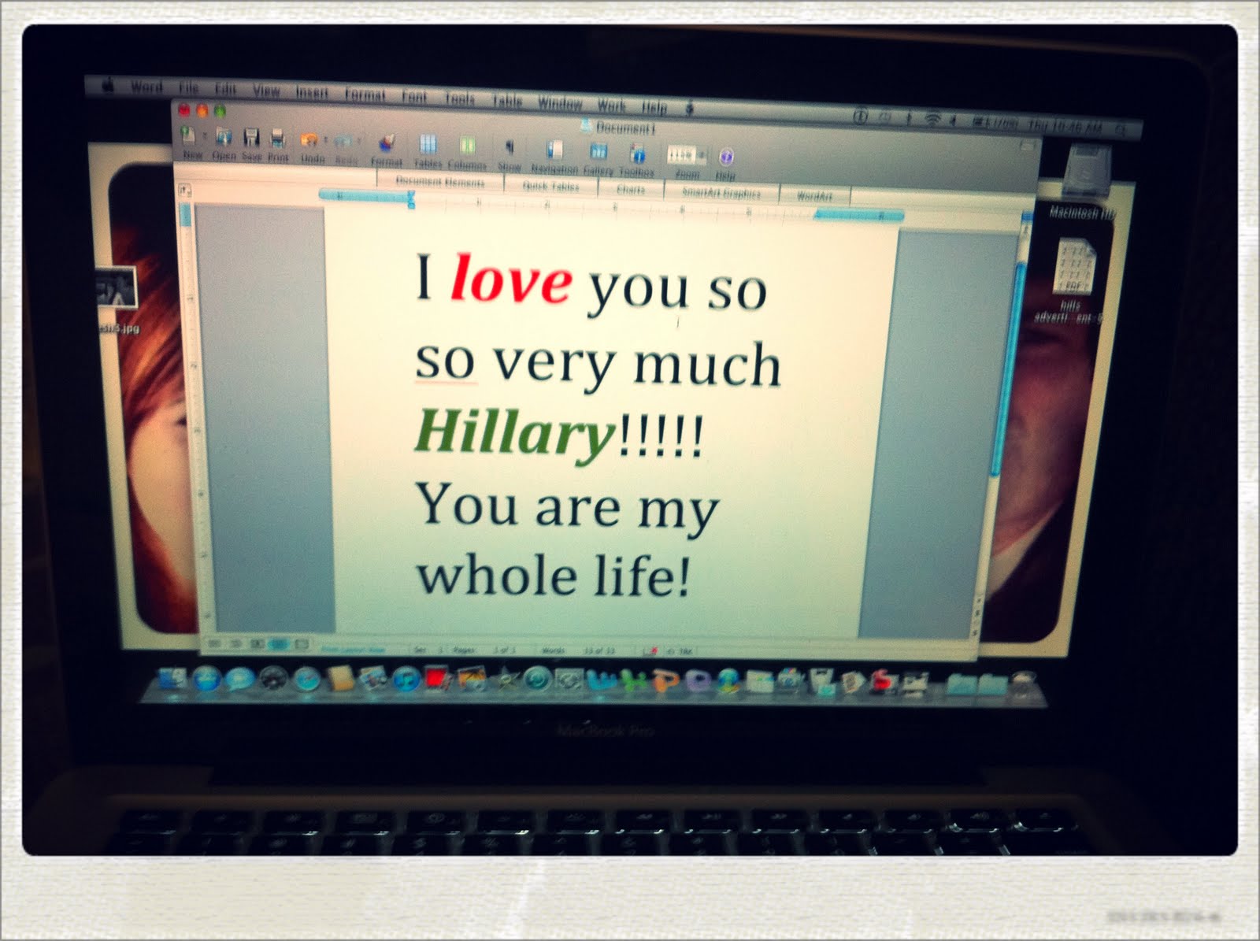Click the New document toolbar icon
The width and height of the screenshot is (1260, 941).
click(x=188, y=136)
